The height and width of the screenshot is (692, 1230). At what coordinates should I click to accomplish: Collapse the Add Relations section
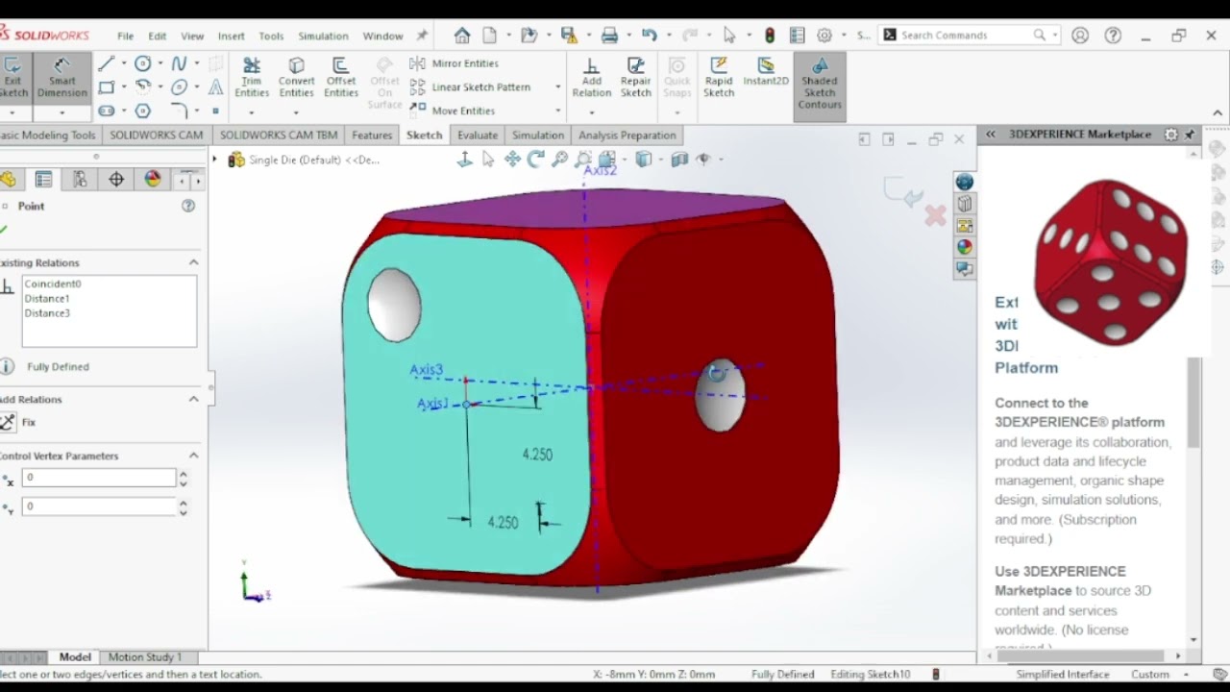pos(193,399)
